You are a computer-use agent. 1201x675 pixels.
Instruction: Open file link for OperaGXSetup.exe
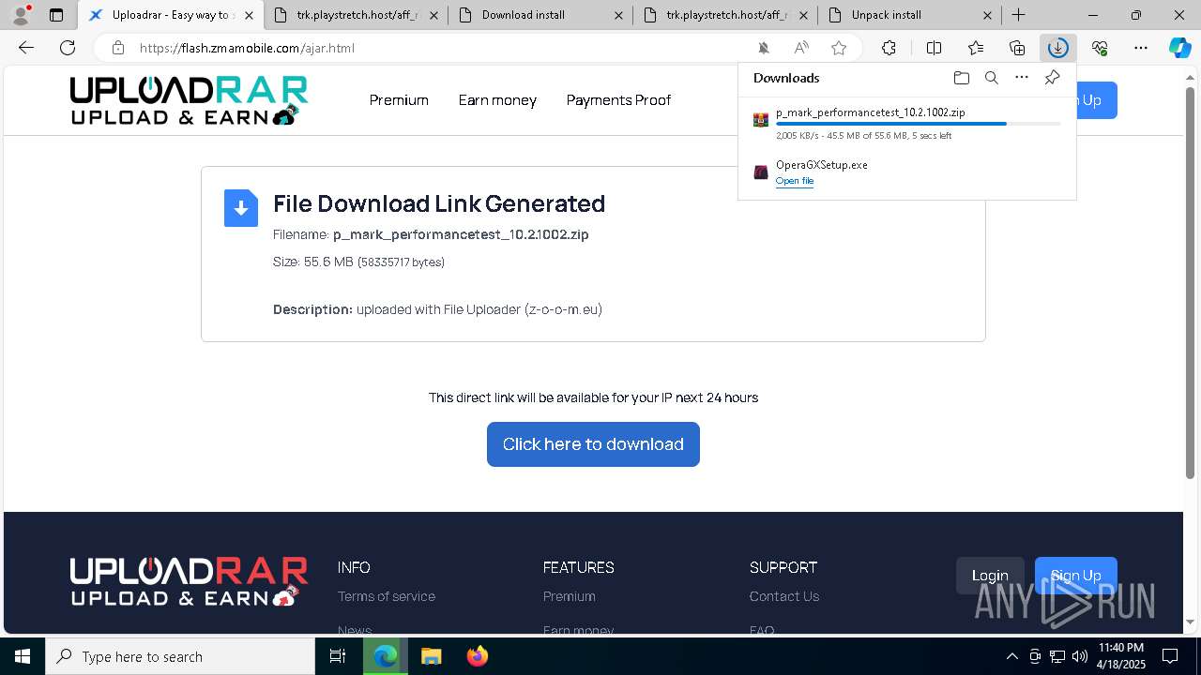[795, 181]
